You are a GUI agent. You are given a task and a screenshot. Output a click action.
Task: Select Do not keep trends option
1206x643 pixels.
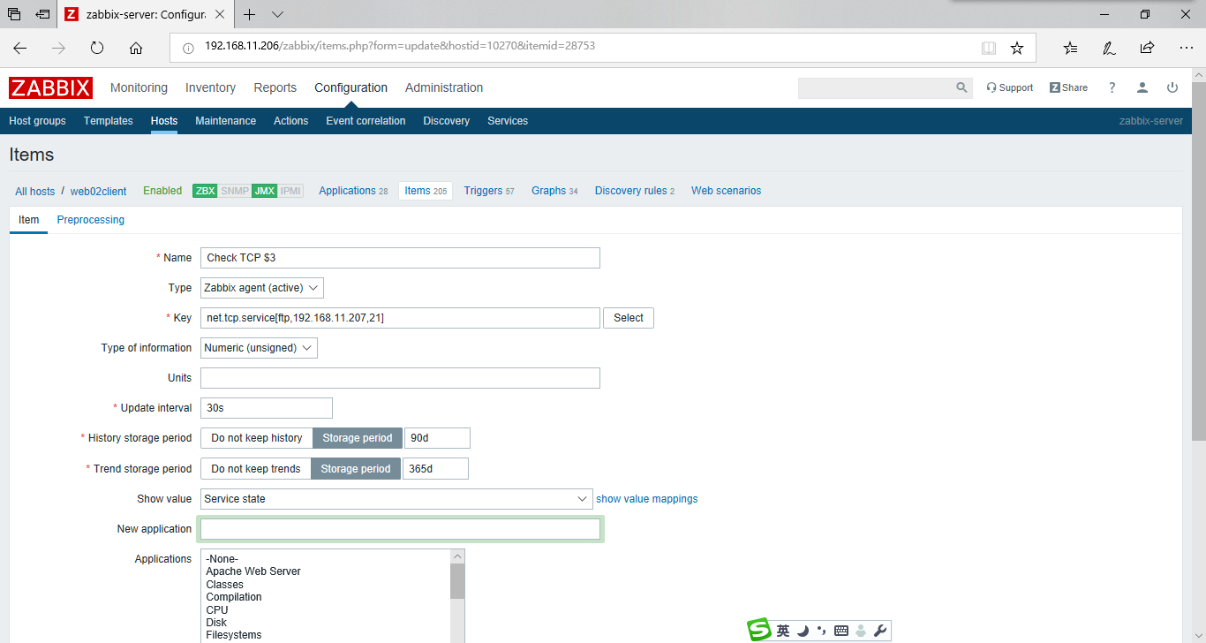(256, 469)
